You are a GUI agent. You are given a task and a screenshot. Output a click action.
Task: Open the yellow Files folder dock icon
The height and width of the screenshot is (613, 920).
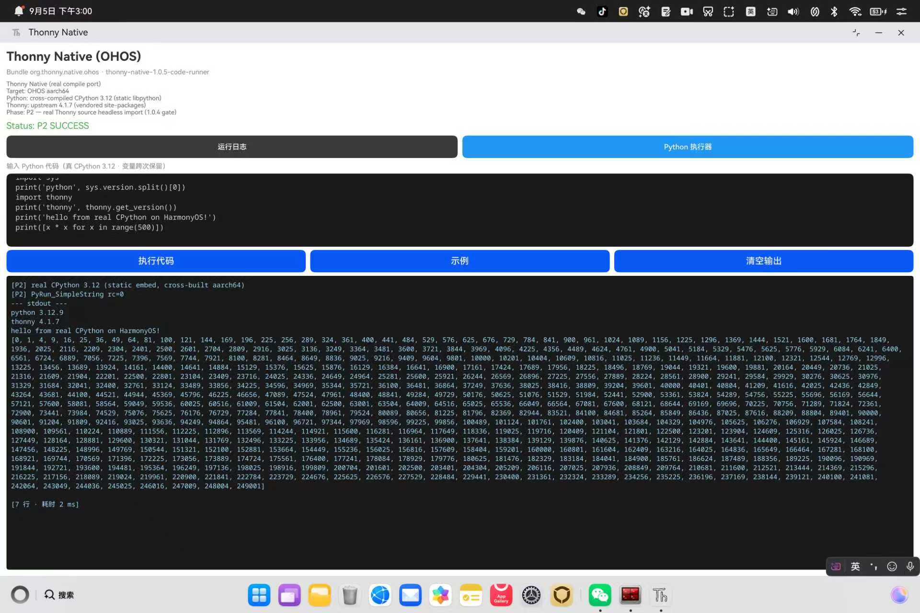pyautogui.click(x=320, y=595)
